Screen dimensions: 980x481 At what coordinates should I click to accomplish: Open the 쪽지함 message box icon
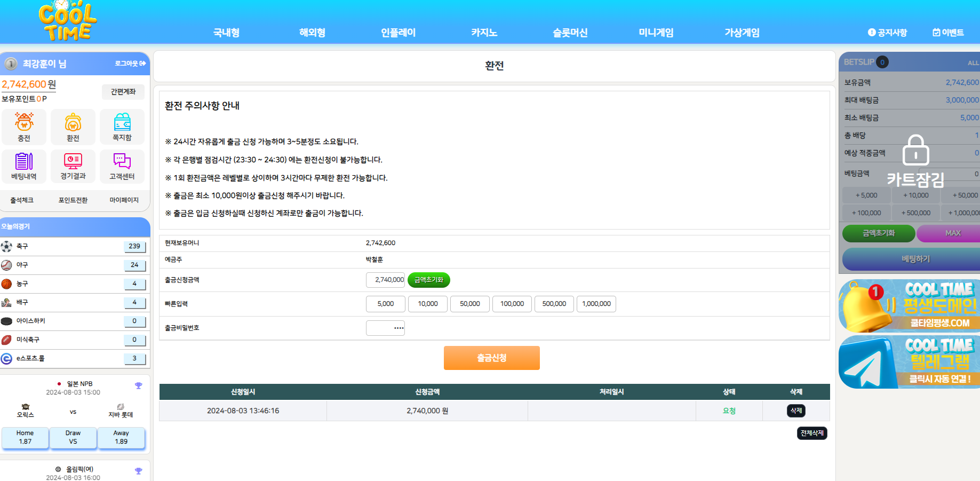coord(122,122)
